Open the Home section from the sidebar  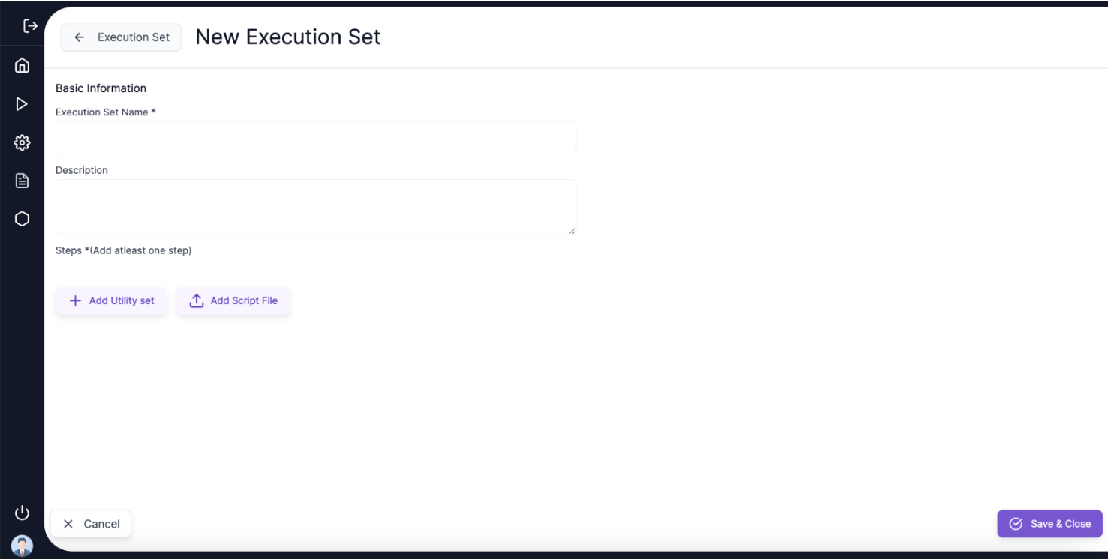(x=22, y=65)
